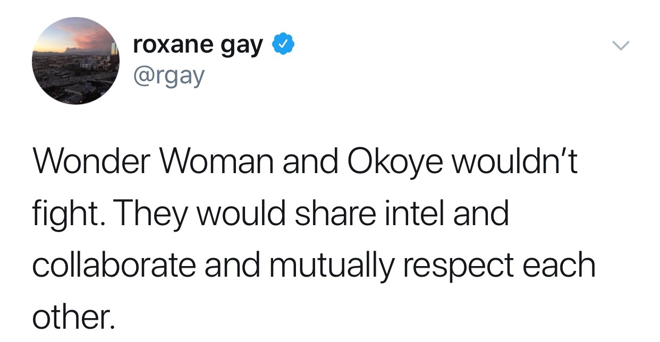The image size is (660, 342).
Task: Click the word "respect" in tweet
Action: point(462,264)
